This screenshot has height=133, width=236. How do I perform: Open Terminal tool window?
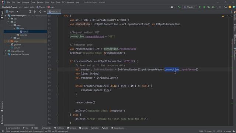pos(72,128)
